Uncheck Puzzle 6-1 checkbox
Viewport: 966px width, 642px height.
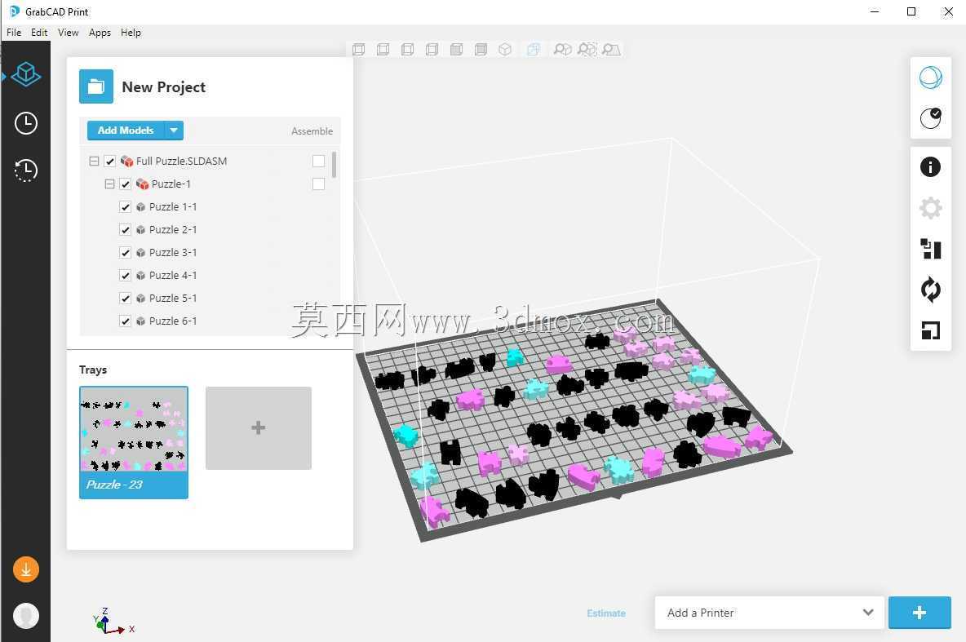click(x=125, y=321)
